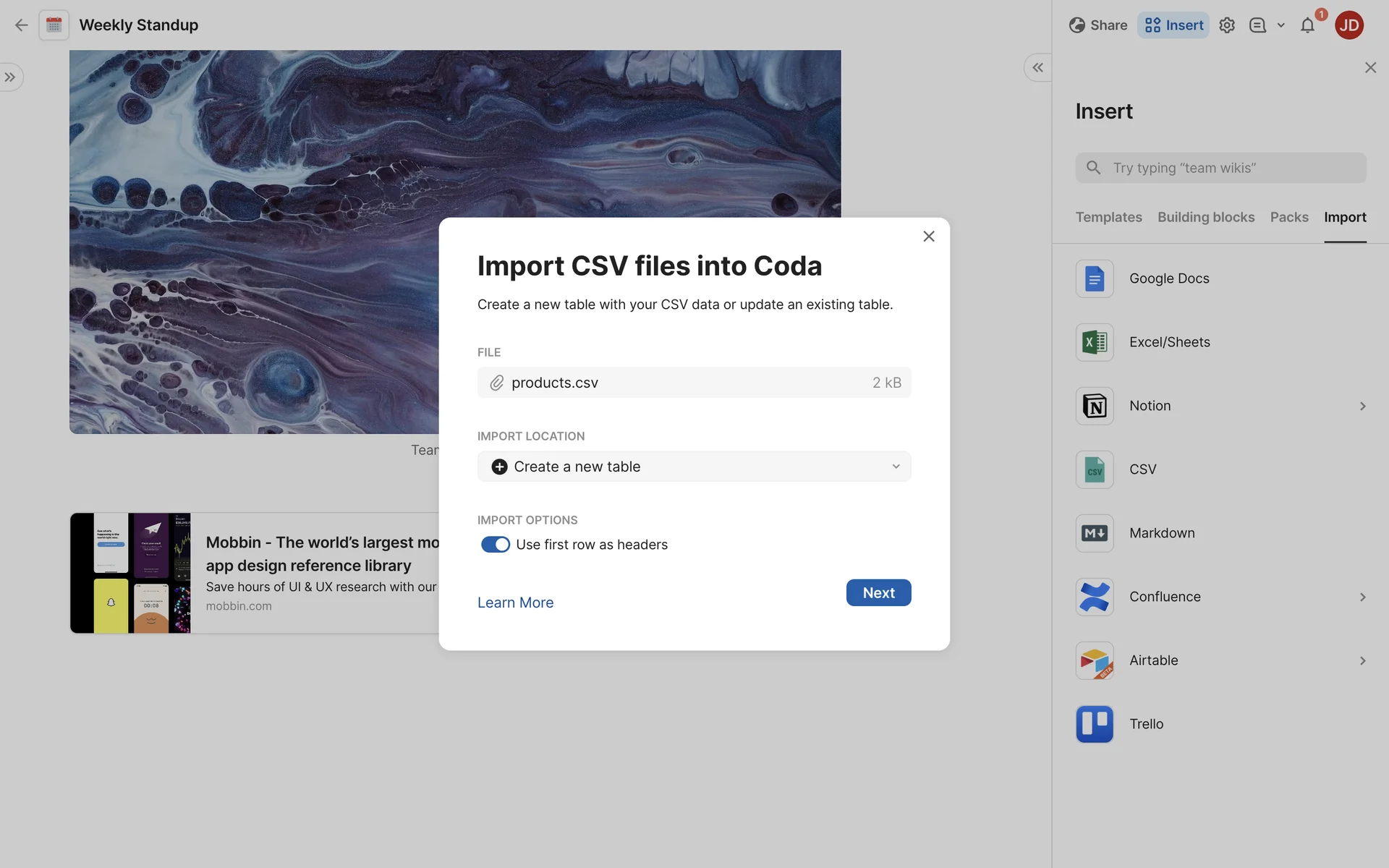Close the Import CSV dialog

tap(929, 237)
